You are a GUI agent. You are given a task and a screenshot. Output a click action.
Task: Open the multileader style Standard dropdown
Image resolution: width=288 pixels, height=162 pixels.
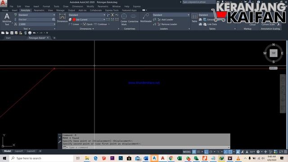point(189,15)
